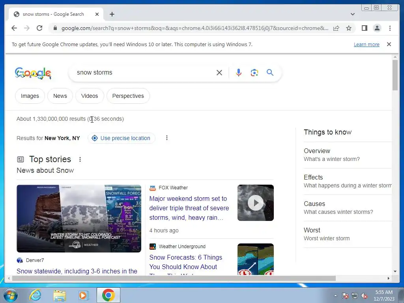The height and width of the screenshot is (303, 404).
Task: Click the FOX Weather source label
Action: pyautogui.click(x=173, y=188)
